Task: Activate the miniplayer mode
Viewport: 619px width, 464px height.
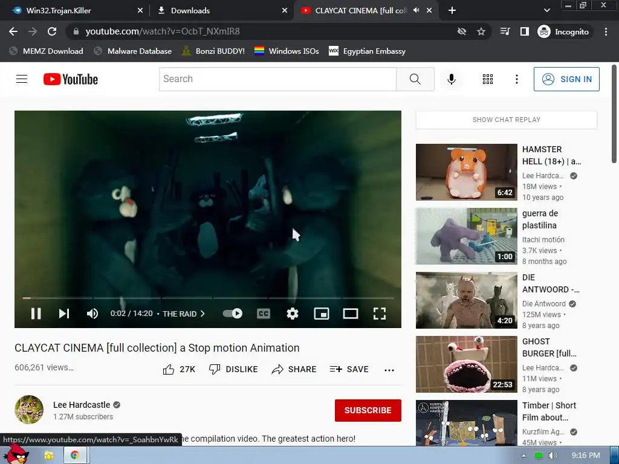Action: pos(322,314)
